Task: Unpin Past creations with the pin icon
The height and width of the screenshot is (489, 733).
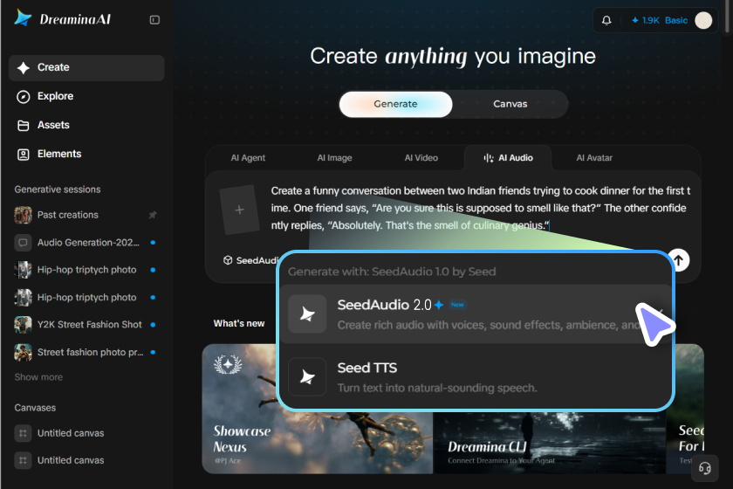Action: pos(153,215)
